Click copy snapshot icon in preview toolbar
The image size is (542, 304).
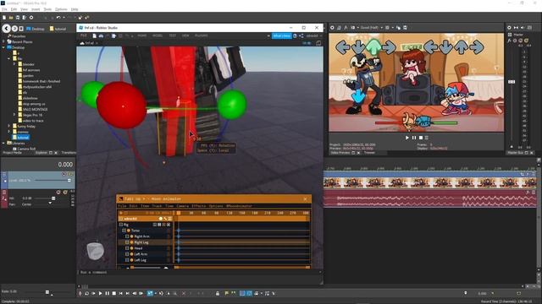pos(398,28)
